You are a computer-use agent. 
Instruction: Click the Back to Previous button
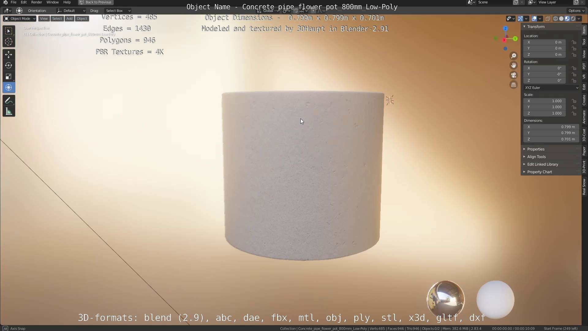(x=96, y=2)
